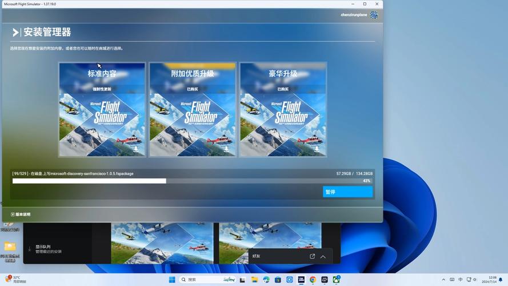Click 已购买 label on 附加优质升级 card
Viewport: 508px width, 286px height.
click(x=193, y=89)
